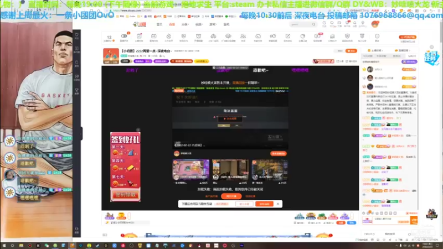The image size is (443, 249).
Task: Select 首页 in the top navigation
Action: (159, 24)
